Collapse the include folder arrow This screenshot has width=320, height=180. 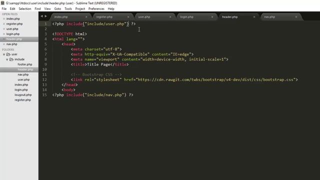click(x=7, y=59)
